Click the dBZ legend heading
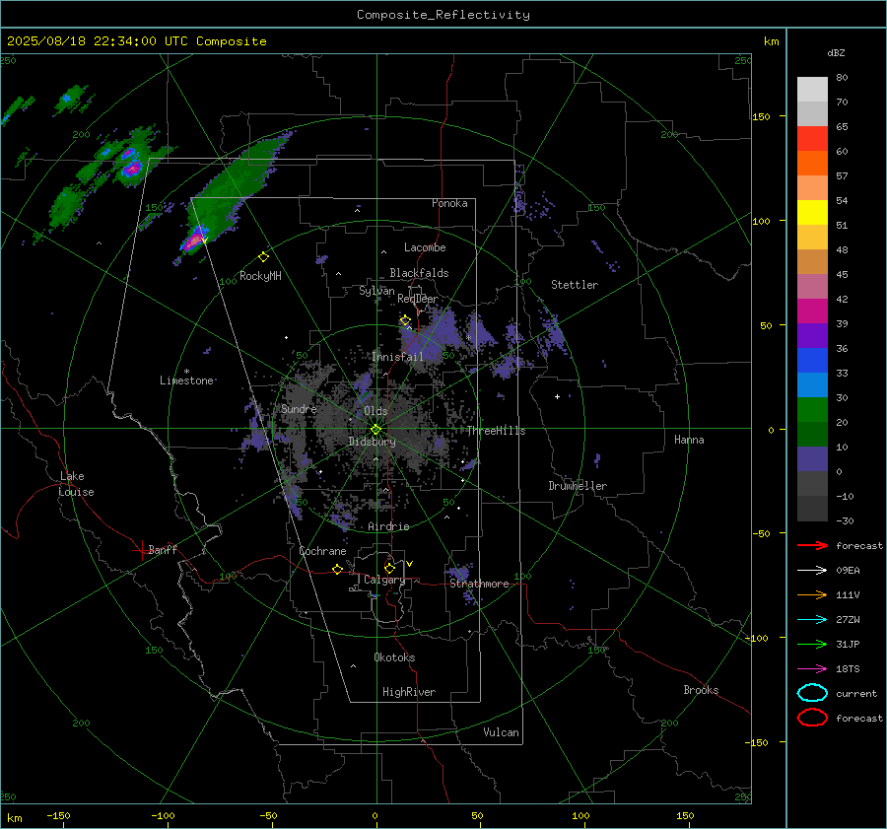The image size is (887, 829). coord(836,53)
